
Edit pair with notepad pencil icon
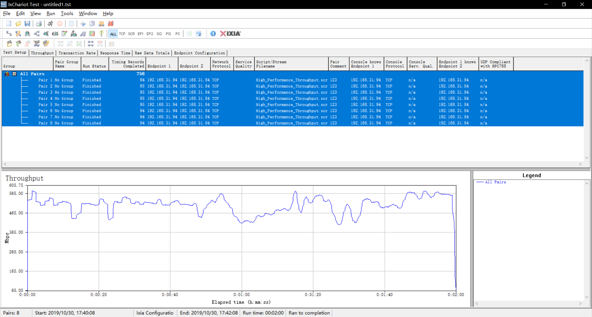tap(64, 34)
